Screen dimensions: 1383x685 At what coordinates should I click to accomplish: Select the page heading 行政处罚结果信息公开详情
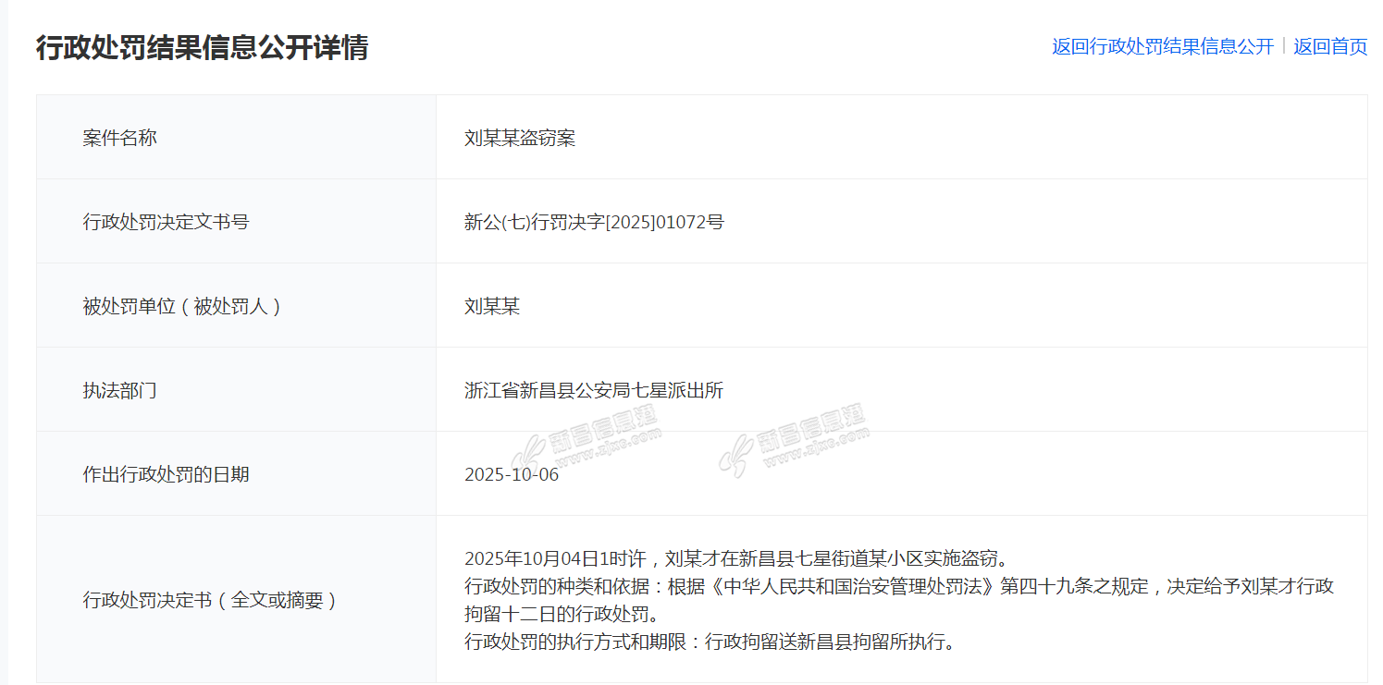click(x=202, y=47)
